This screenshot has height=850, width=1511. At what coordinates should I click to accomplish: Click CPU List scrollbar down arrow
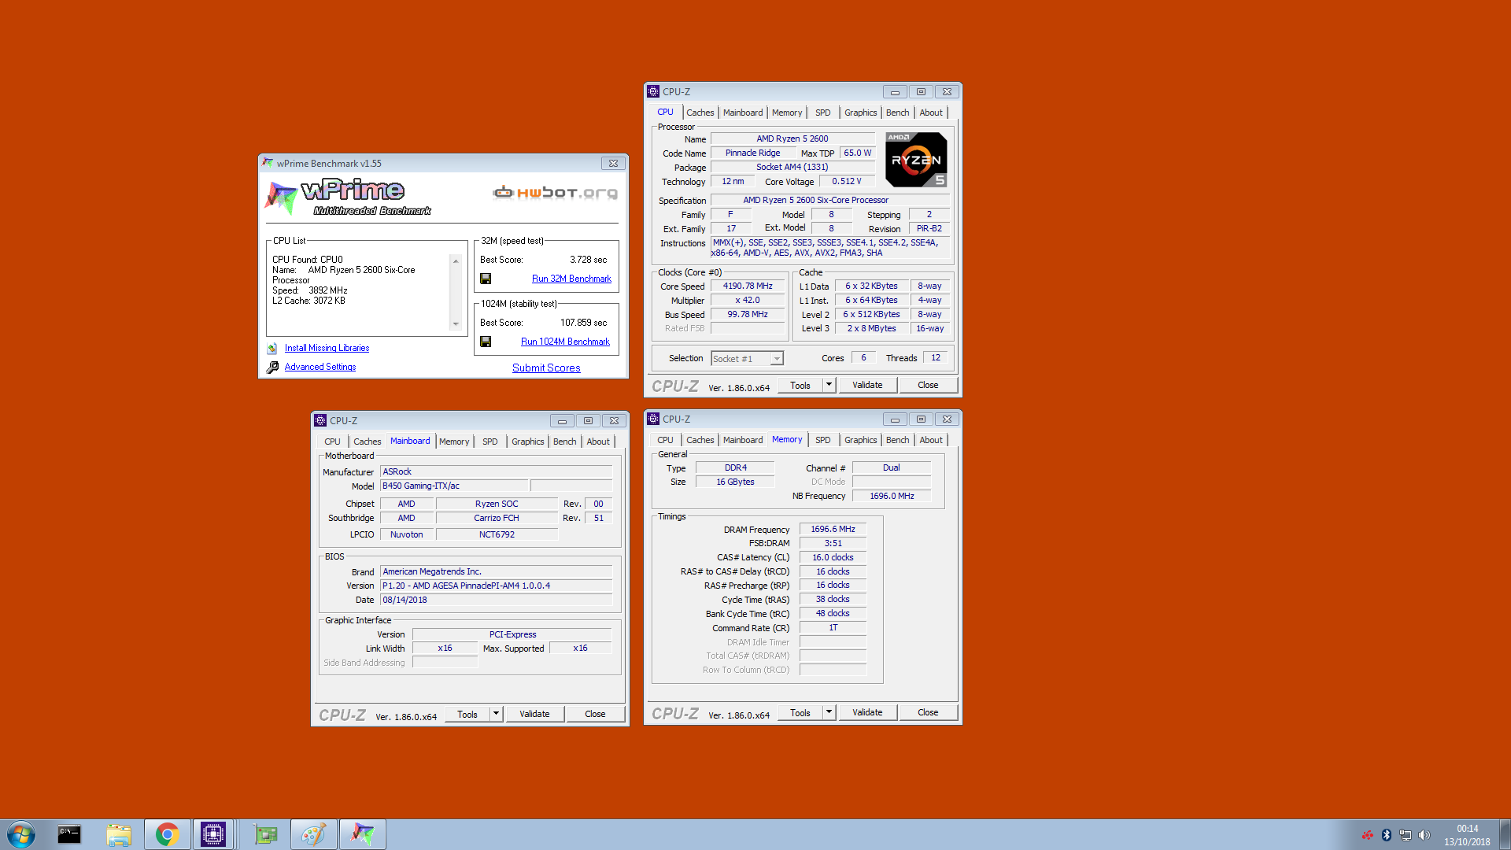click(x=456, y=324)
